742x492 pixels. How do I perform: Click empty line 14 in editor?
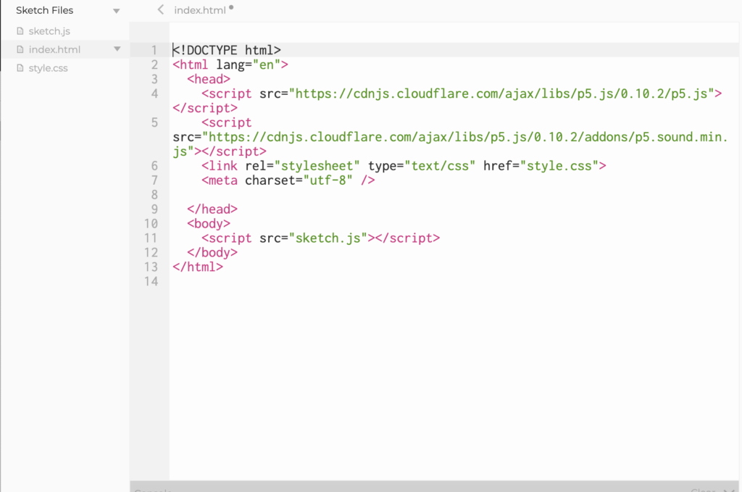point(454,281)
